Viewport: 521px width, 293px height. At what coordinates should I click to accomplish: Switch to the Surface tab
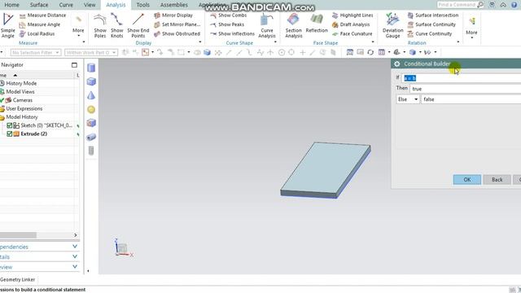[x=39, y=5]
